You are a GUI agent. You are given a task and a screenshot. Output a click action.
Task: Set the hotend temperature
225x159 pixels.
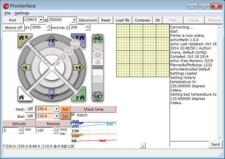pyautogui.click(x=65, y=109)
